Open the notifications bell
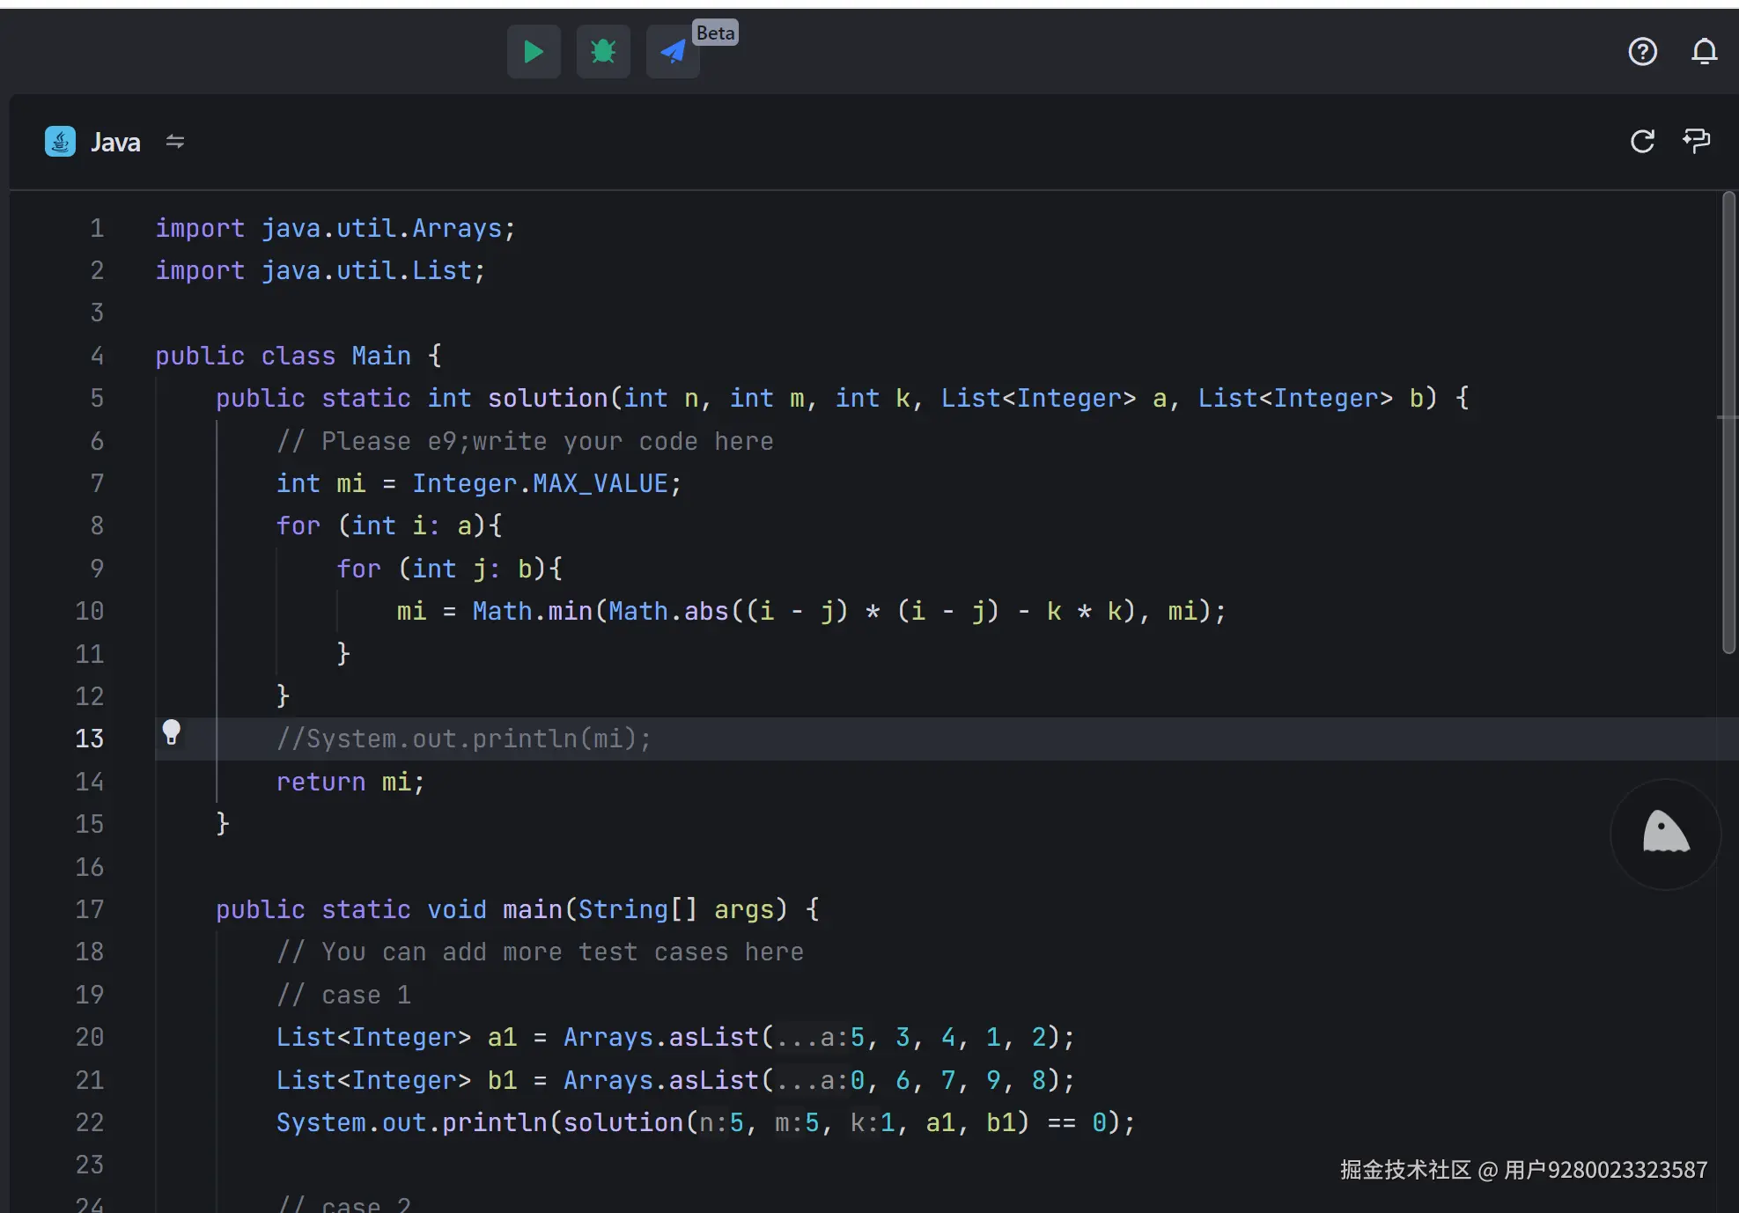 click(x=1704, y=52)
